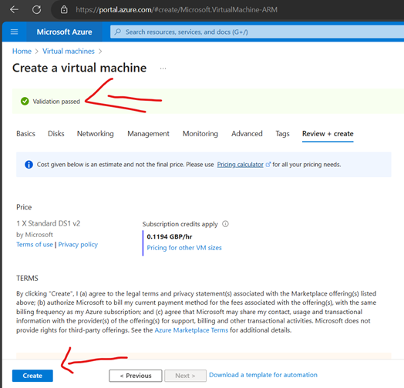This screenshot has width=404, height=388.
Task: Navigate to Virtual machines breadcrumb
Action: click(x=69, y=52)
